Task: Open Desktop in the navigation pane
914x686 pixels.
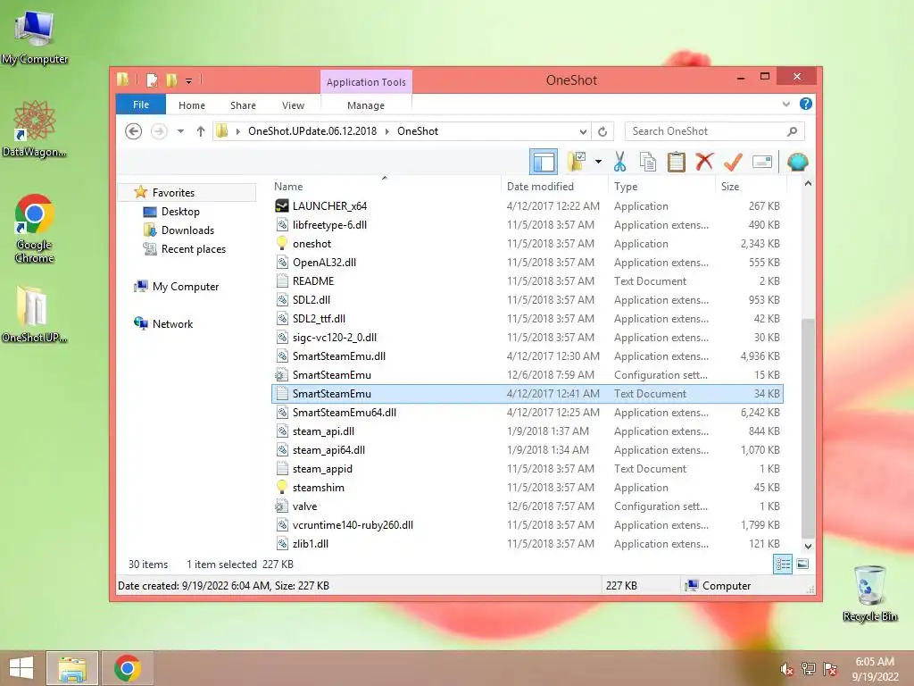Action: [x=180, y=211]
